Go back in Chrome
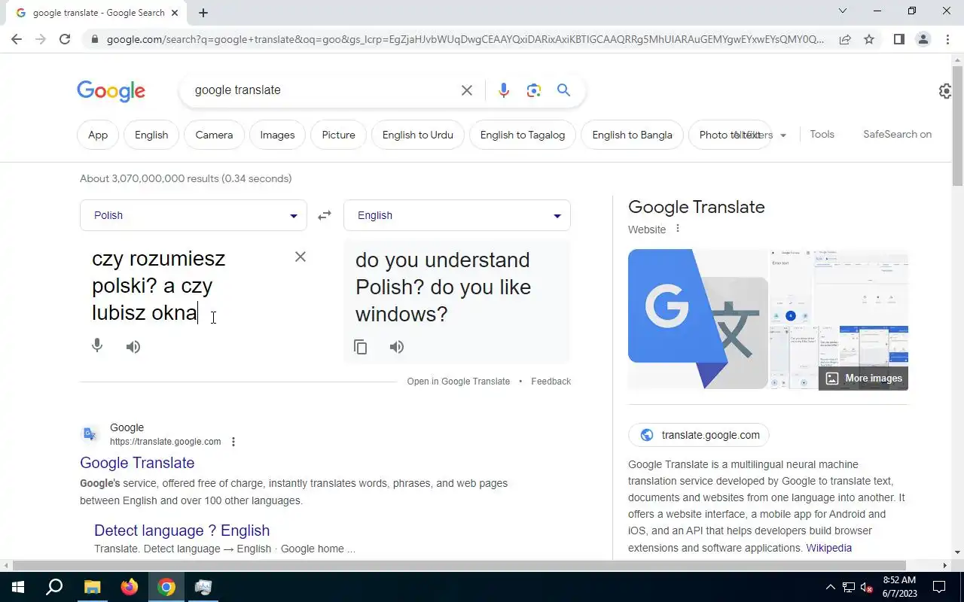964x602 pixels. [x=17, y=39]
